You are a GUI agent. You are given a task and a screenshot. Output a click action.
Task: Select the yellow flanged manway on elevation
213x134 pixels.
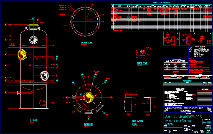click(x=22, y=55)
